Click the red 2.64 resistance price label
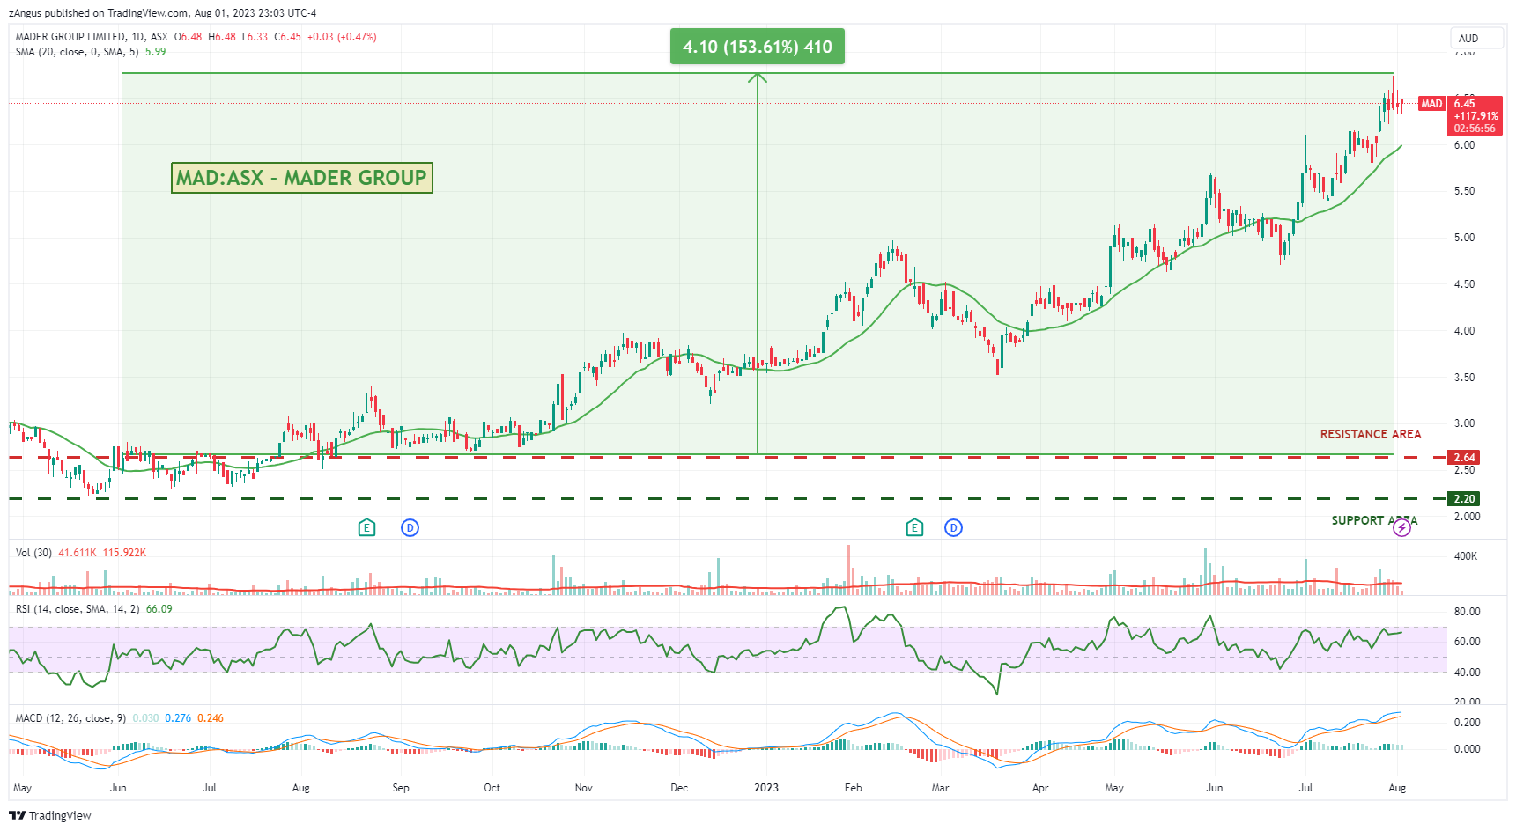Viewport: 1516px width, 831px height. pyautogui.click(x=1464, y=458)
